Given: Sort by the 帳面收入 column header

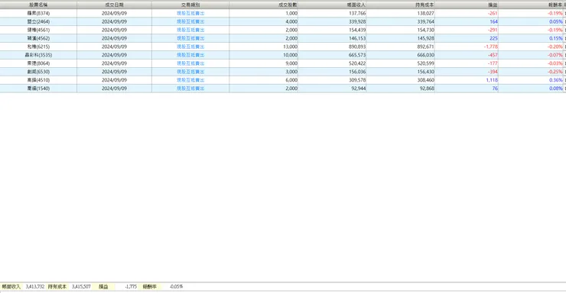Looking at the screenshot, I should point(332,5).
